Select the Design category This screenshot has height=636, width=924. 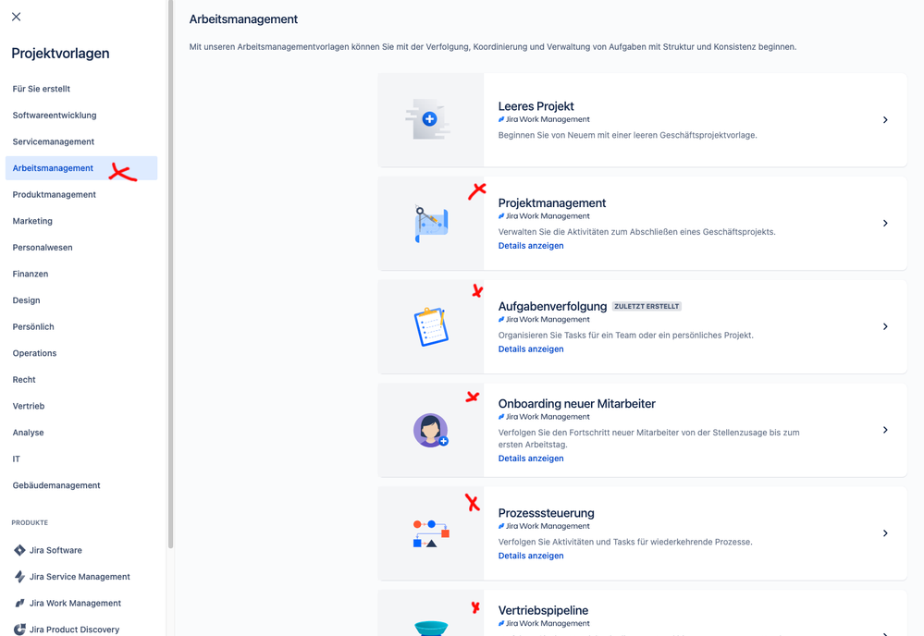pos(81,300)
